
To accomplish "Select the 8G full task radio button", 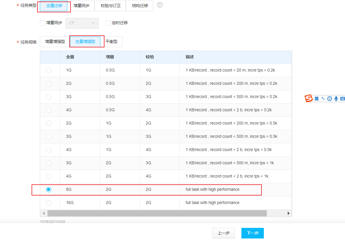I will click(x=49, y=190).
